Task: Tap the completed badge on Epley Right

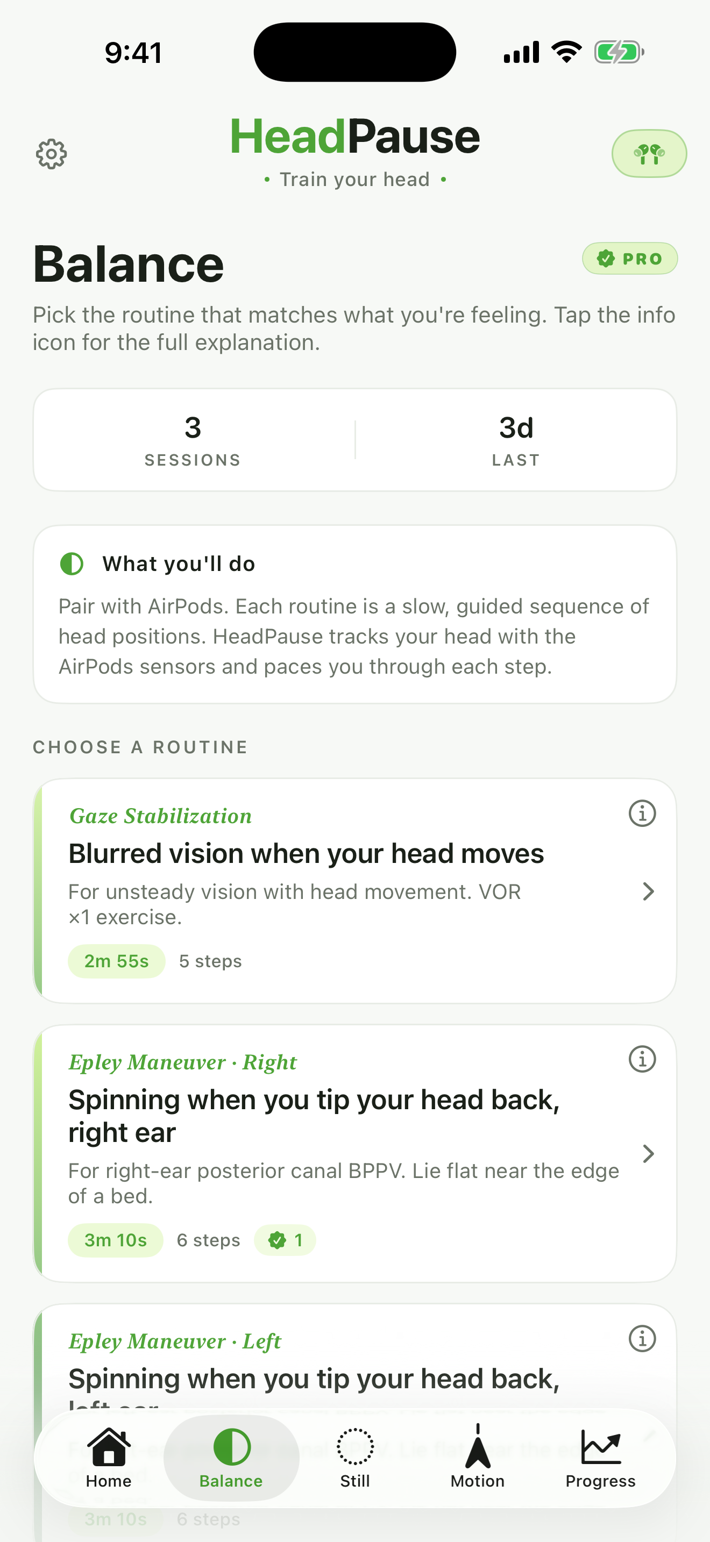Action: (285, 1240)
